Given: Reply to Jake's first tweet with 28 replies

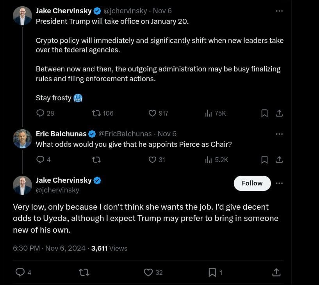Looking at the screenshot, I should [41, 113].
